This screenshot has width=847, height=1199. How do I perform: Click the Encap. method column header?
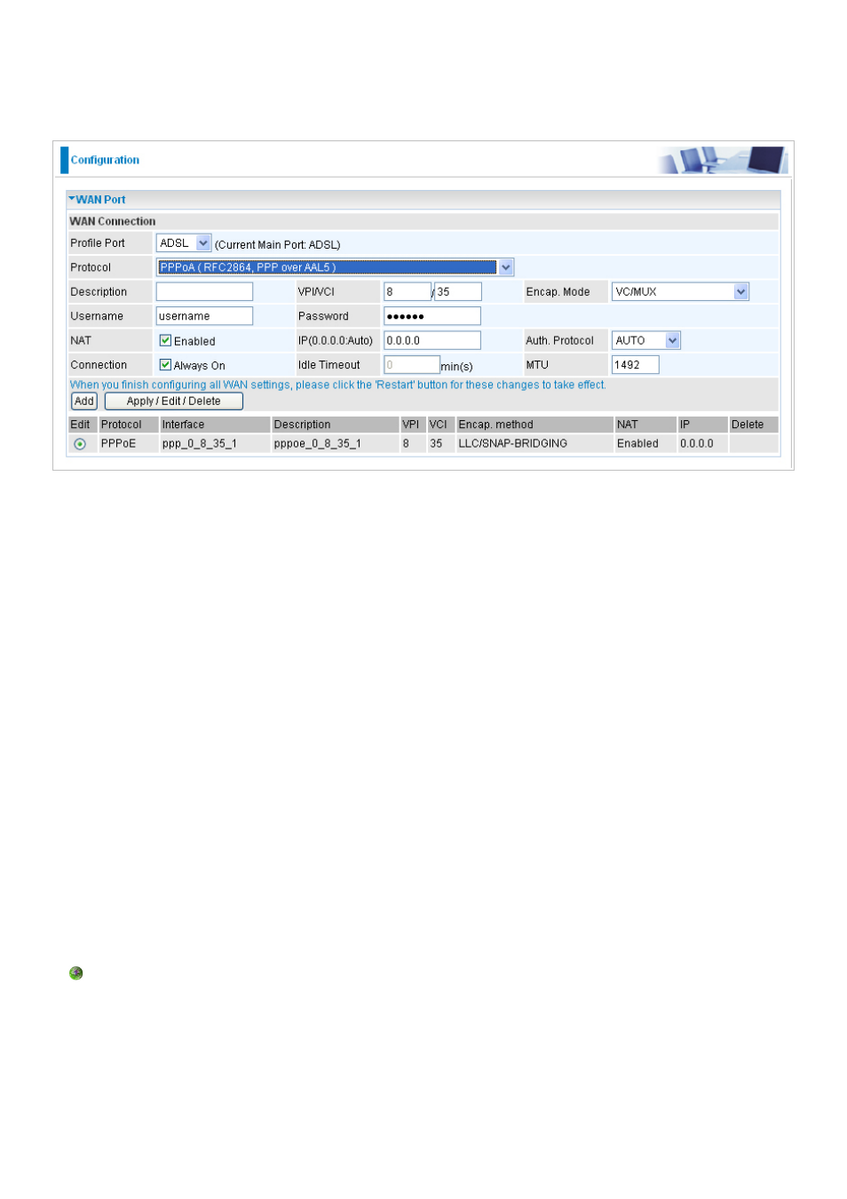pos(534,425)
